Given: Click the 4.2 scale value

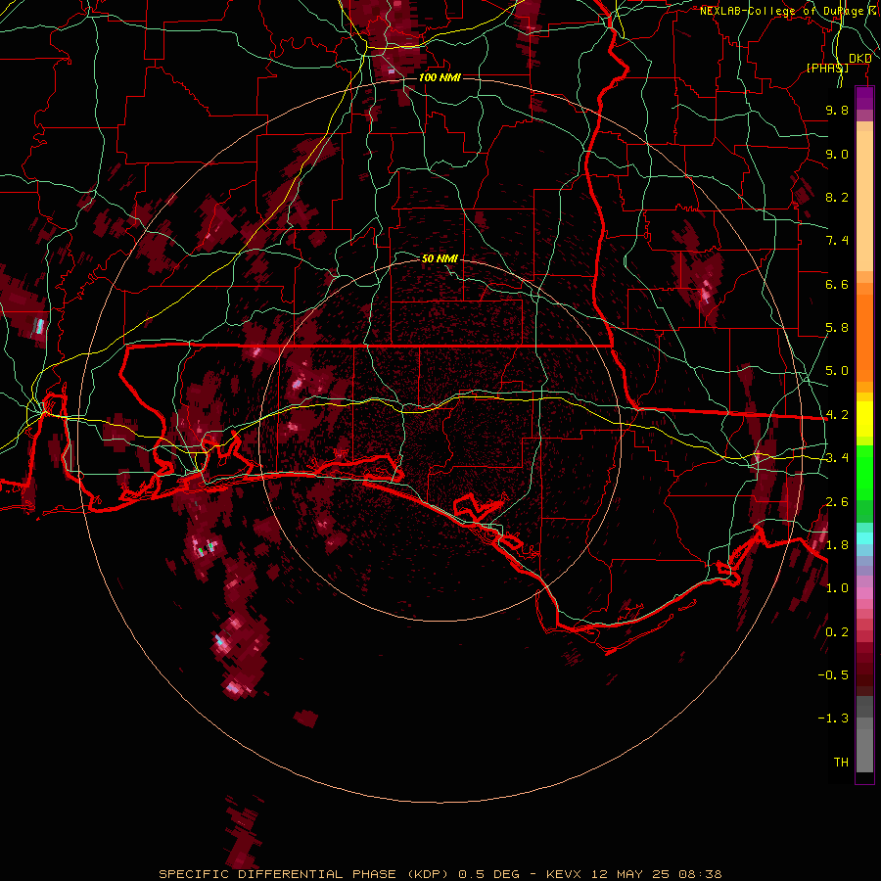Looking at the screenshot, I should point(837,415).
